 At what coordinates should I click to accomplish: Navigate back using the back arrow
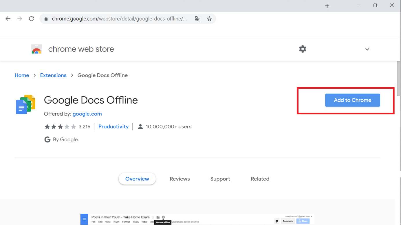(8, 18)
